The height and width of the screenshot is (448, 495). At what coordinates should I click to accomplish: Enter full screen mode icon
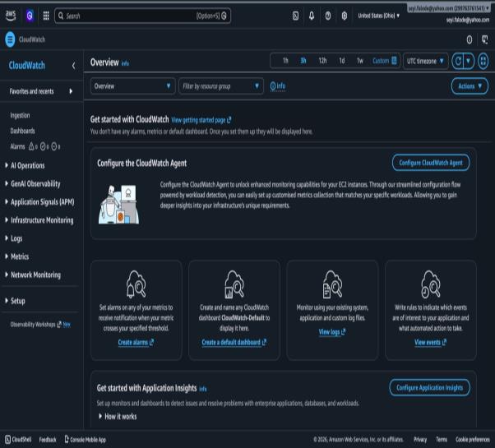tap(483, 61)
